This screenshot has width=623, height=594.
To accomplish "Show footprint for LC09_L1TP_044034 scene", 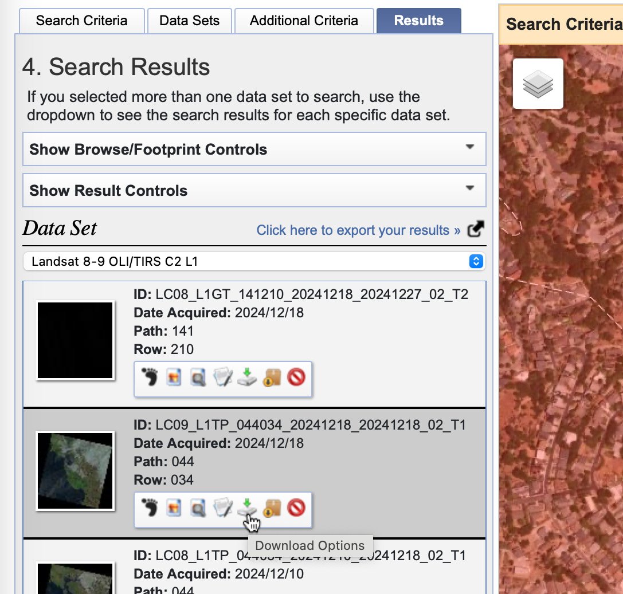I will (150, 508).
